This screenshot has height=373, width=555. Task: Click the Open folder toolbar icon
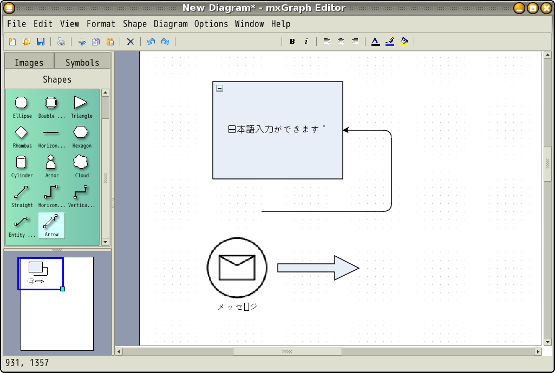[x=27, y=42]
